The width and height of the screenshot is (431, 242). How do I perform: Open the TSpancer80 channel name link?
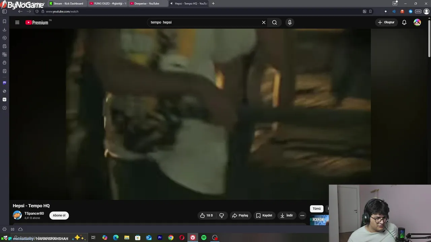(x=34, y=213)
